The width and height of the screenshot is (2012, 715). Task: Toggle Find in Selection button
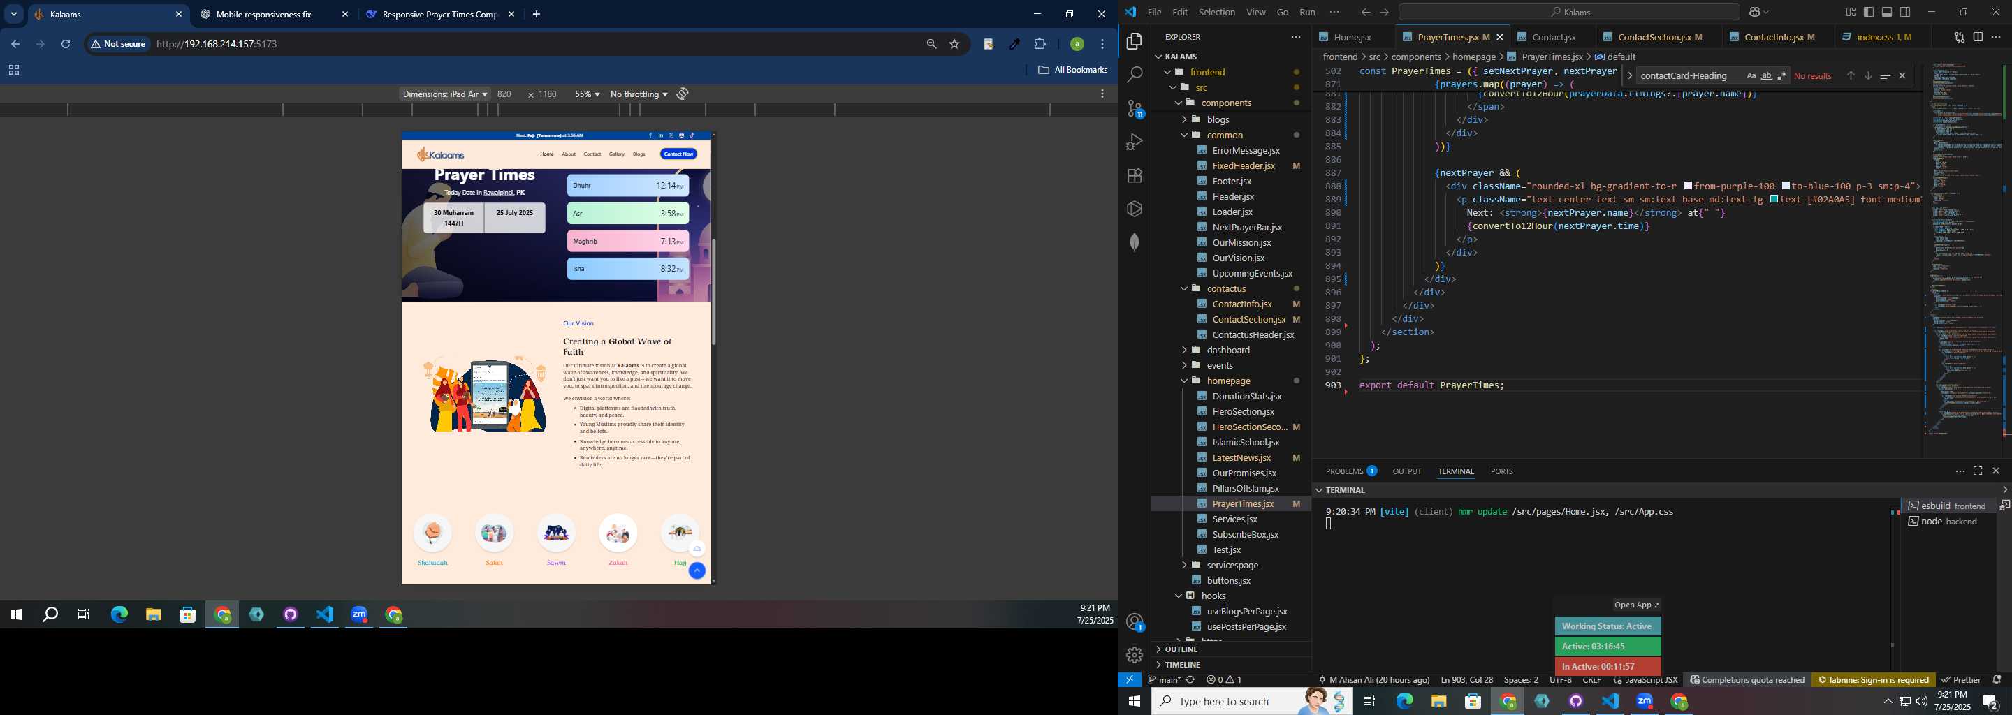click(1885, 75)
